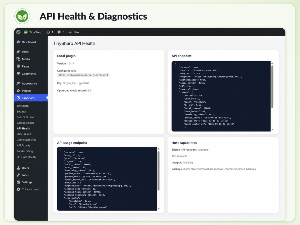Open the Posts menu
This screenshot has height=225, width=300.
pos(25,52)
